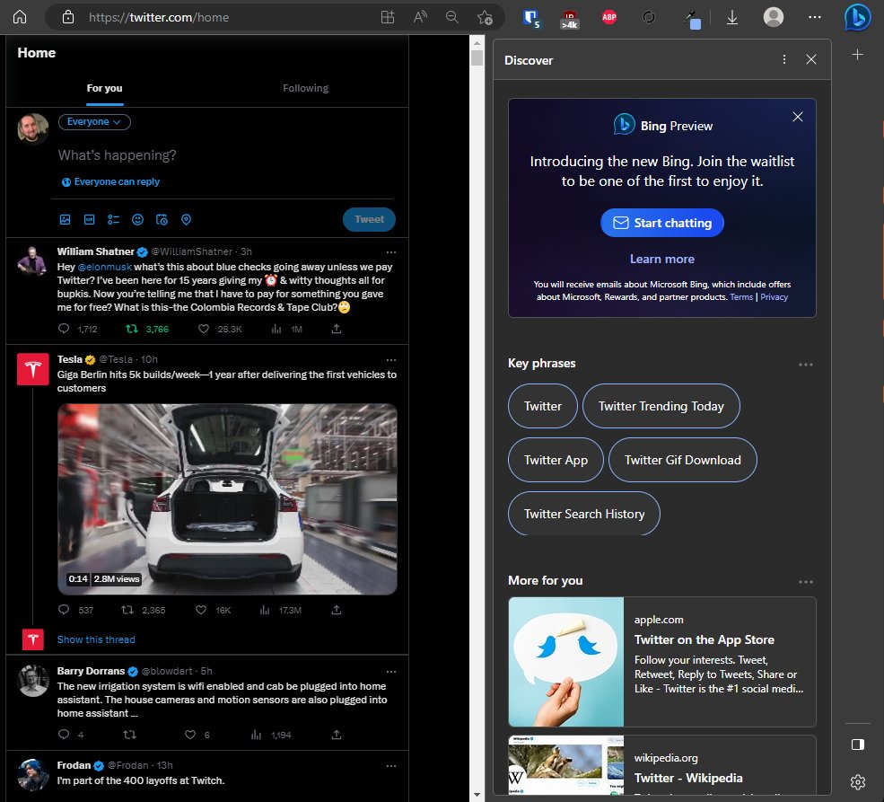
Task: Open More for you section options
Action: click(806, 581)
